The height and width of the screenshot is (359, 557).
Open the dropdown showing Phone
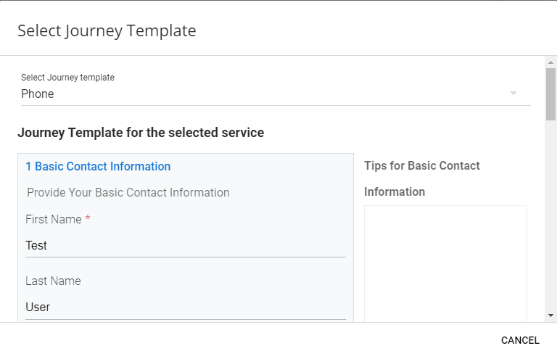tap(276, 94)
